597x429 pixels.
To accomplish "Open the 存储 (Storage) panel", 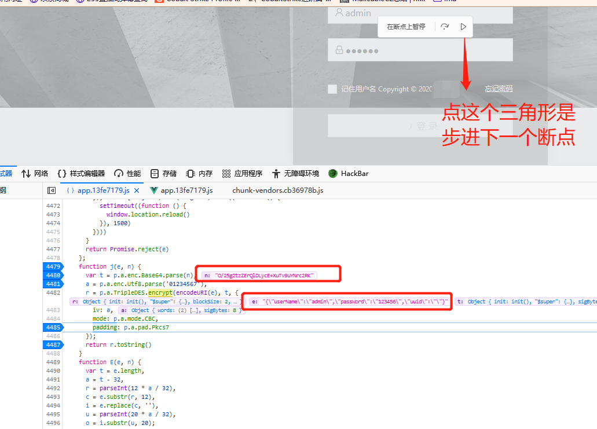I will pyautogui.click(x=164, y=174).
